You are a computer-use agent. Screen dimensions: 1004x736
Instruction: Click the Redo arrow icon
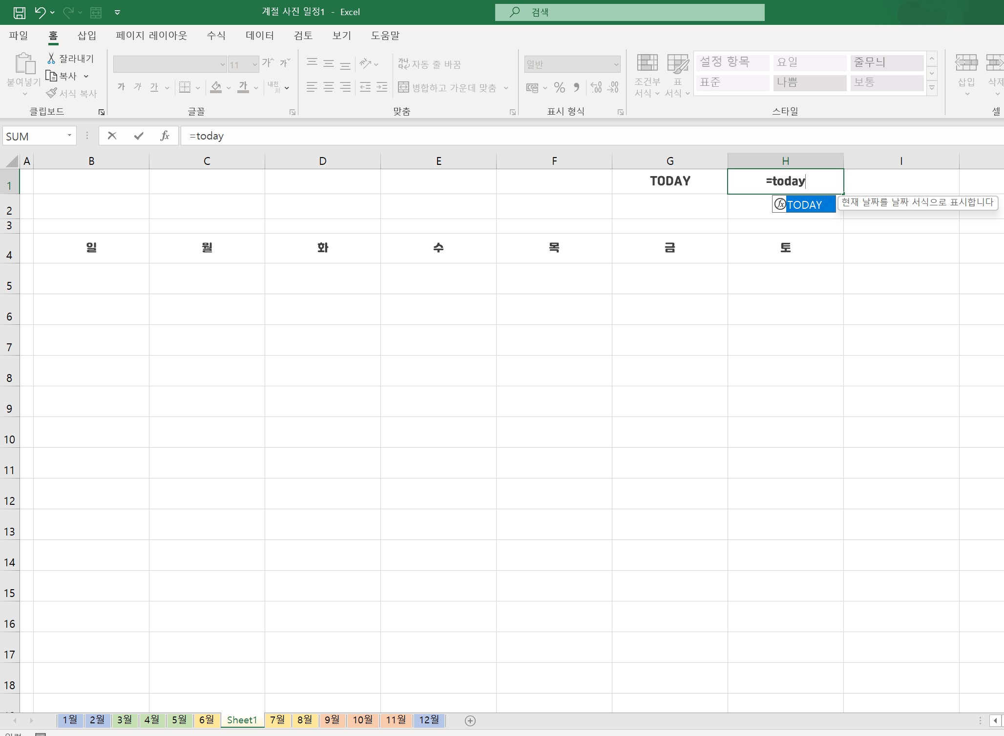coord(68,12)
